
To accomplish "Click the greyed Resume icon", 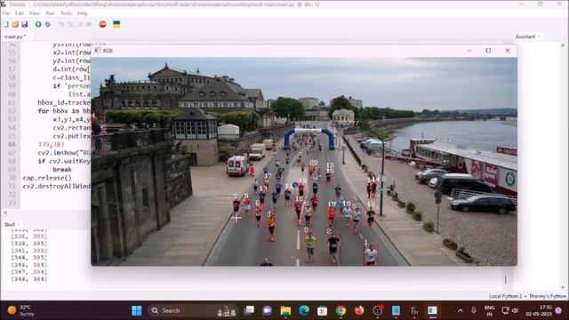I will click(x=89, y=24).
